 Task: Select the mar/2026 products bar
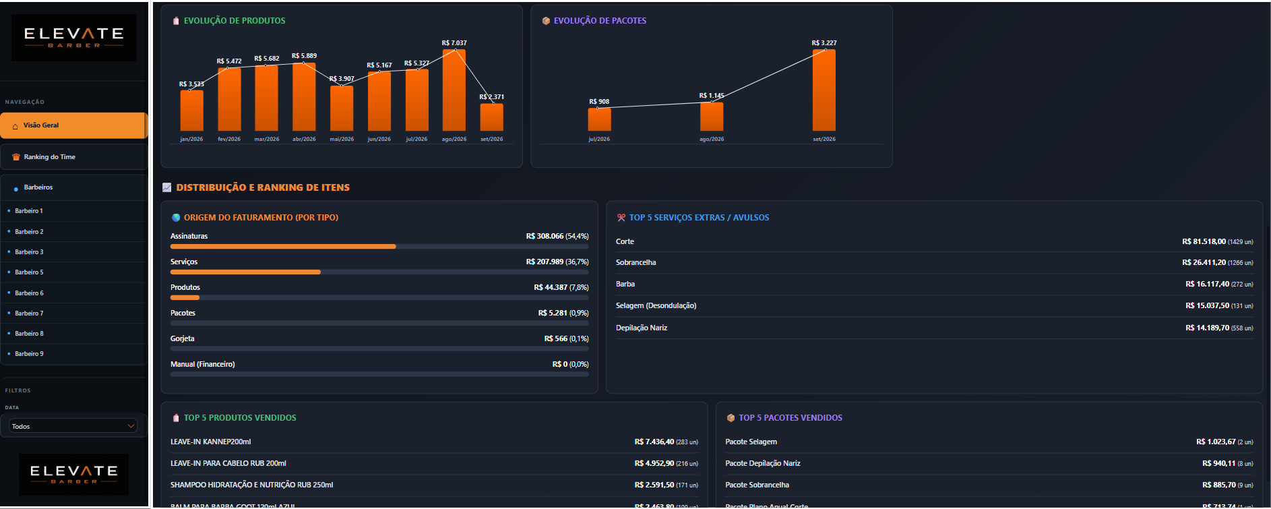coord(266,98)
